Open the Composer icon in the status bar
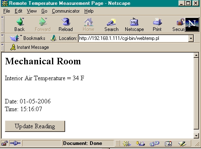201x149 pixels. coord(182,144)
